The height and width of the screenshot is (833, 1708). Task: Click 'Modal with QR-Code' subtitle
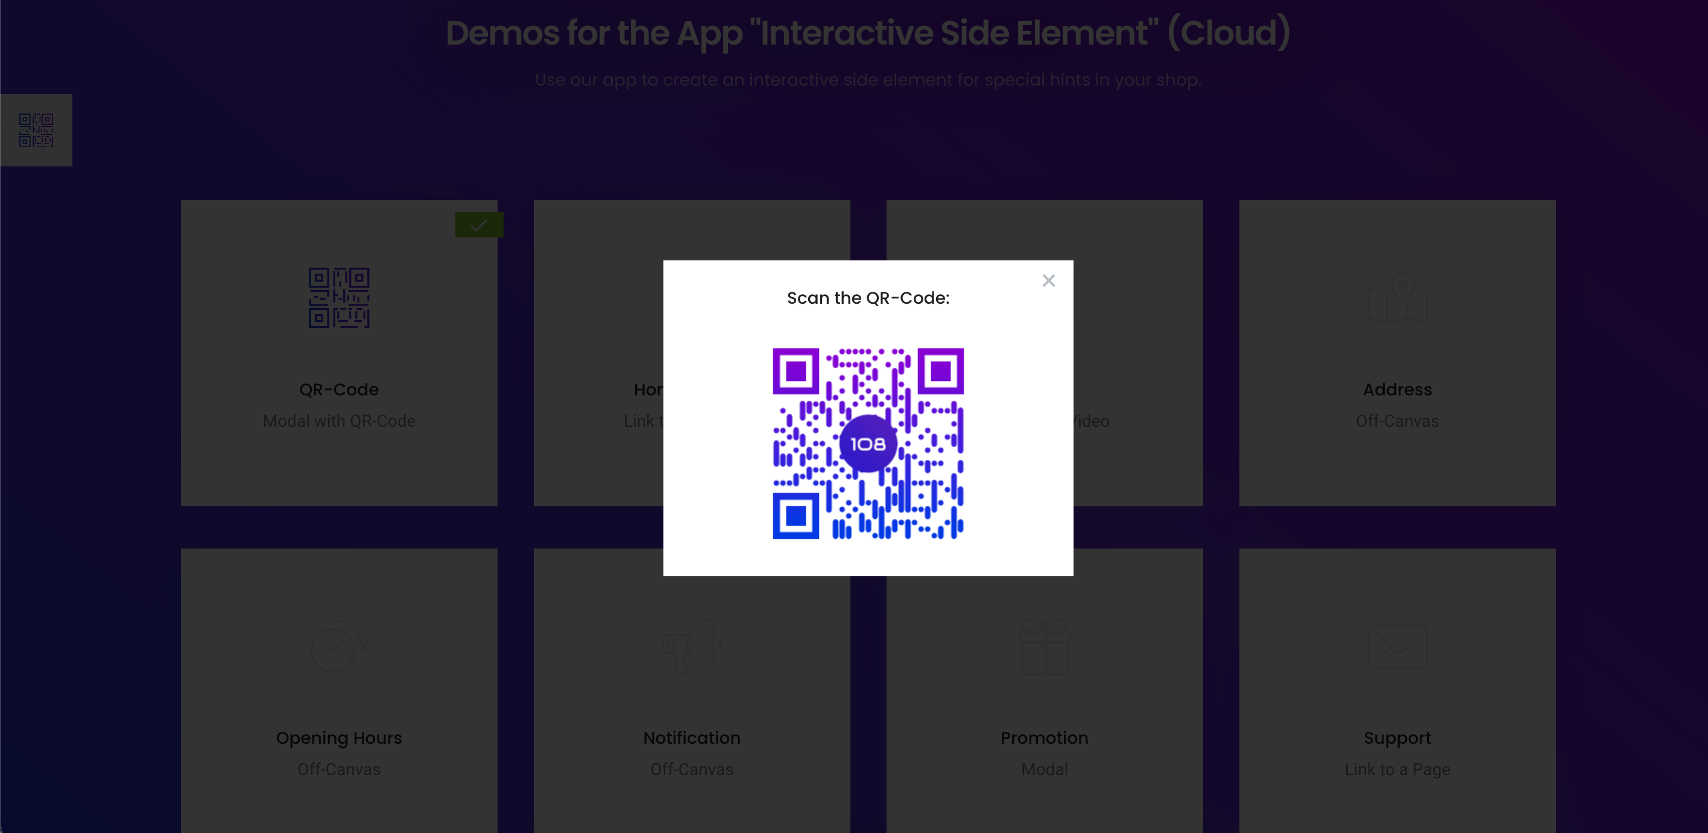pos(339,421)
